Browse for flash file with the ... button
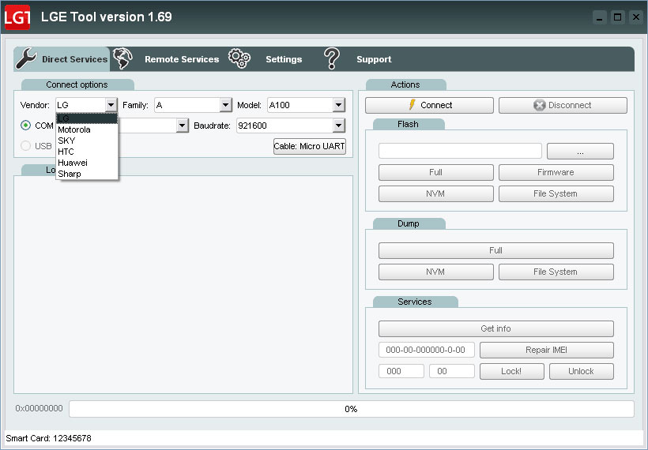This screenshot has height=450, width=648. coord(580,151)
